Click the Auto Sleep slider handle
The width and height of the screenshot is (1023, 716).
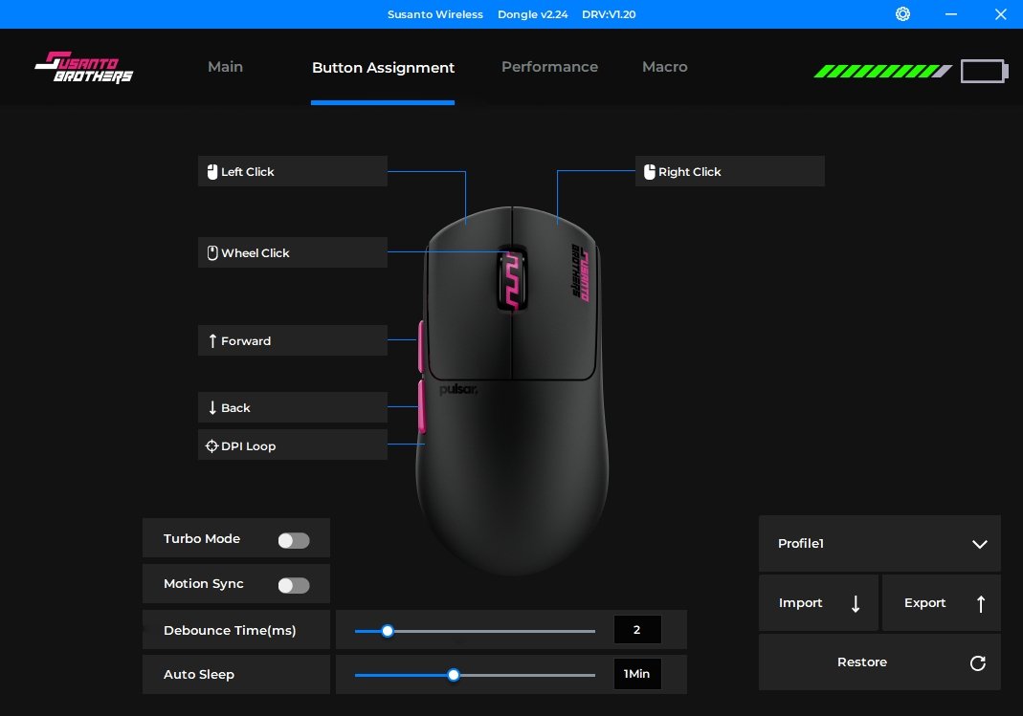pyautogui.click(x=454, y=675)
